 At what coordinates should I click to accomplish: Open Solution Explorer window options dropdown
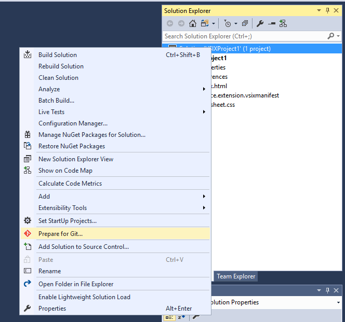pos(319,10)
